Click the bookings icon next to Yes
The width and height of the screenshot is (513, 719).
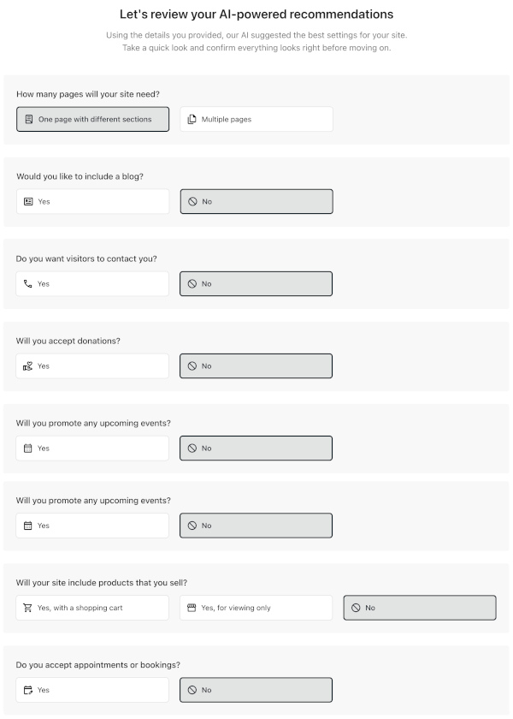pos(27,690)
